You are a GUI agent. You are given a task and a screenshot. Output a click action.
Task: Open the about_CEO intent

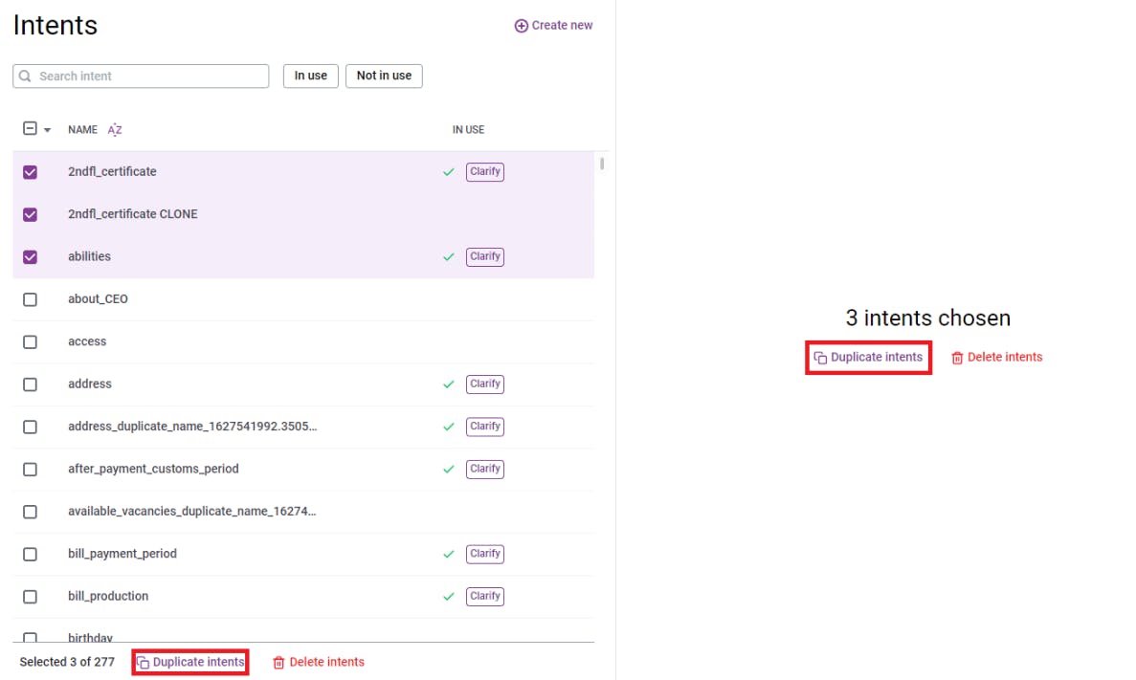(x=98, y=299)
